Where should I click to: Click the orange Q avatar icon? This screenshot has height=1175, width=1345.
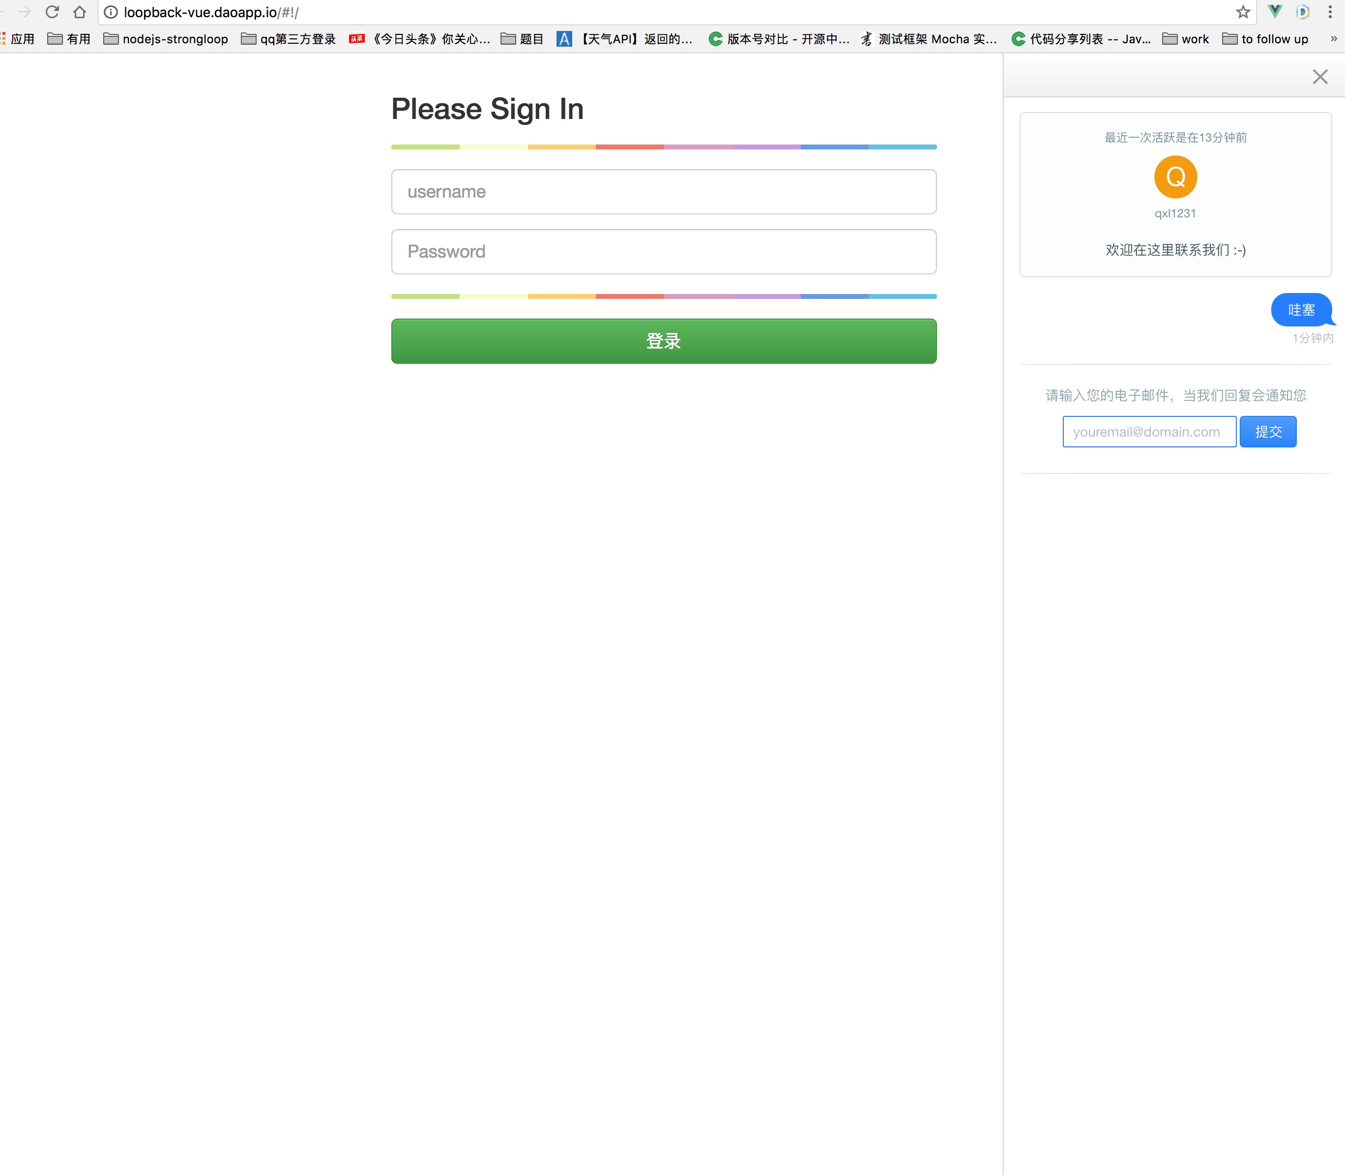point(1175,177)
